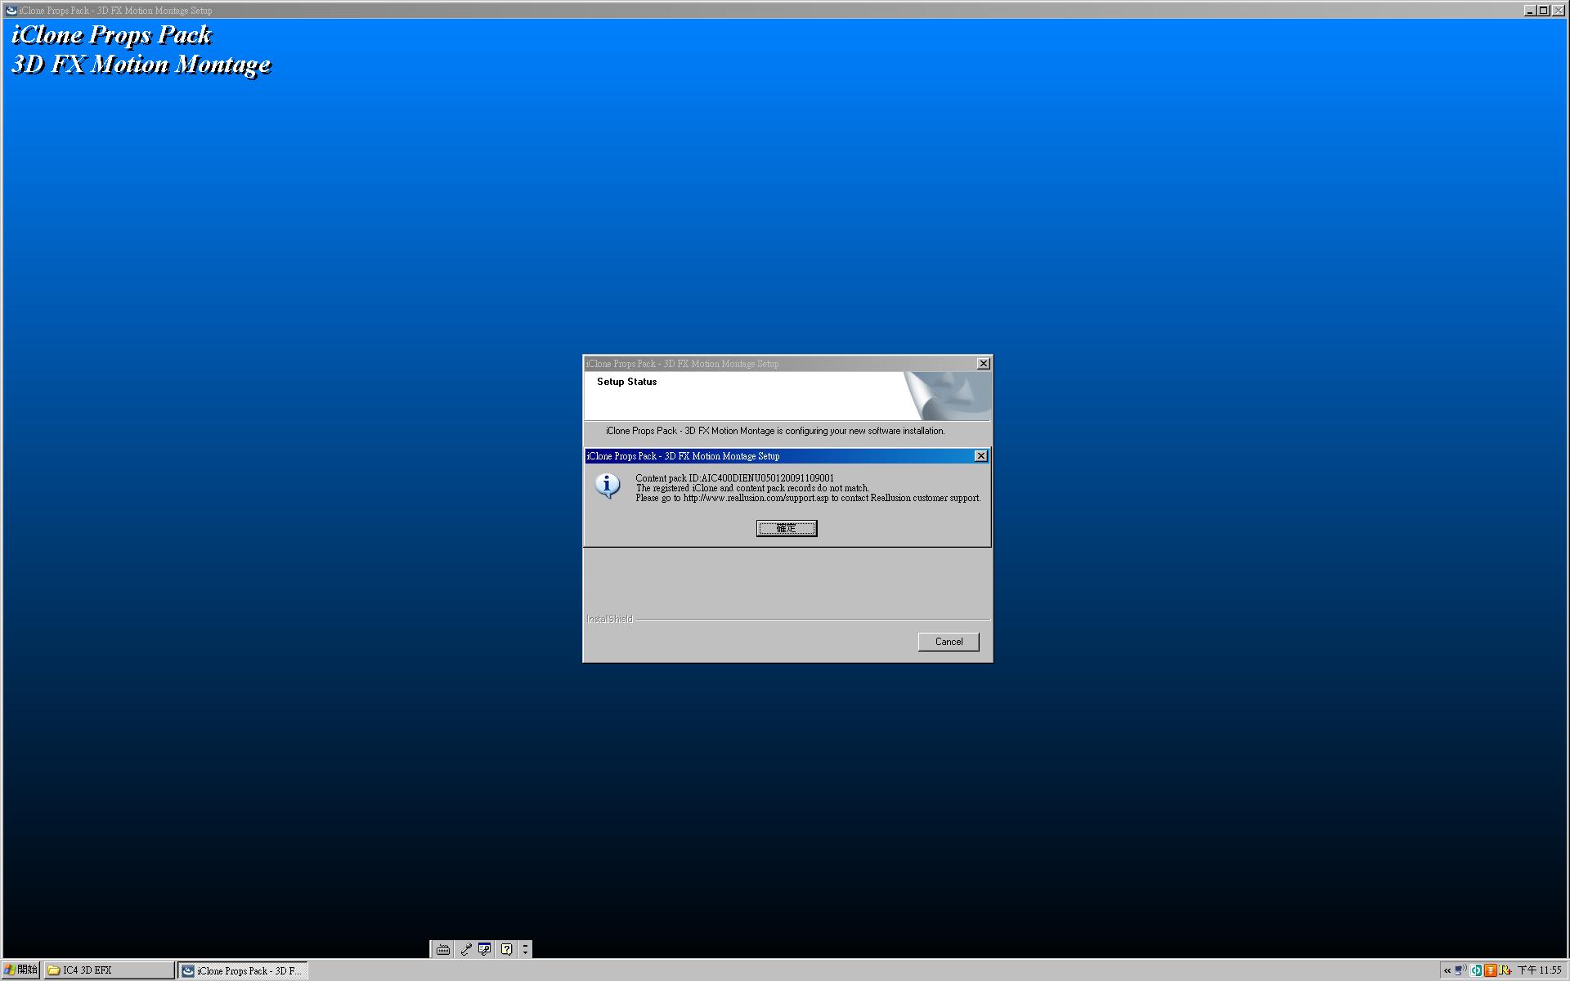This screenshot has width=1570, height=981.
Task: Cancel the Setup Status installation
Action: (948, 642)
